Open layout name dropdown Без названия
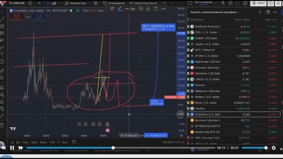The width and height of the screenshot is (283, 159). click(x=205, y=3)
